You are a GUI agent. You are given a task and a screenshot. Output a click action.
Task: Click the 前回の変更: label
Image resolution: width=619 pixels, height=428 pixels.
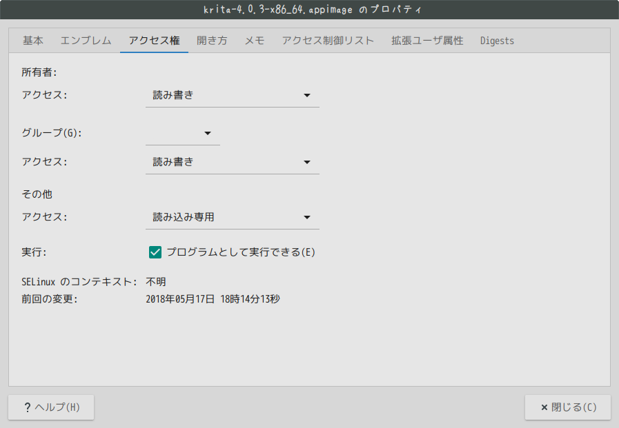[50, 299]
